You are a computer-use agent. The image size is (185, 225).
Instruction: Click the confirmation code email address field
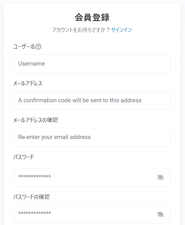pos(92,100)
